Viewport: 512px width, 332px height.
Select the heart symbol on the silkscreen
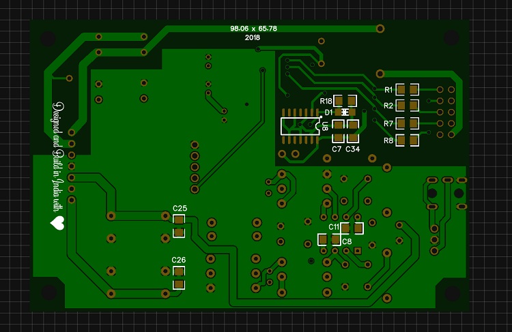tap(57, 224)
